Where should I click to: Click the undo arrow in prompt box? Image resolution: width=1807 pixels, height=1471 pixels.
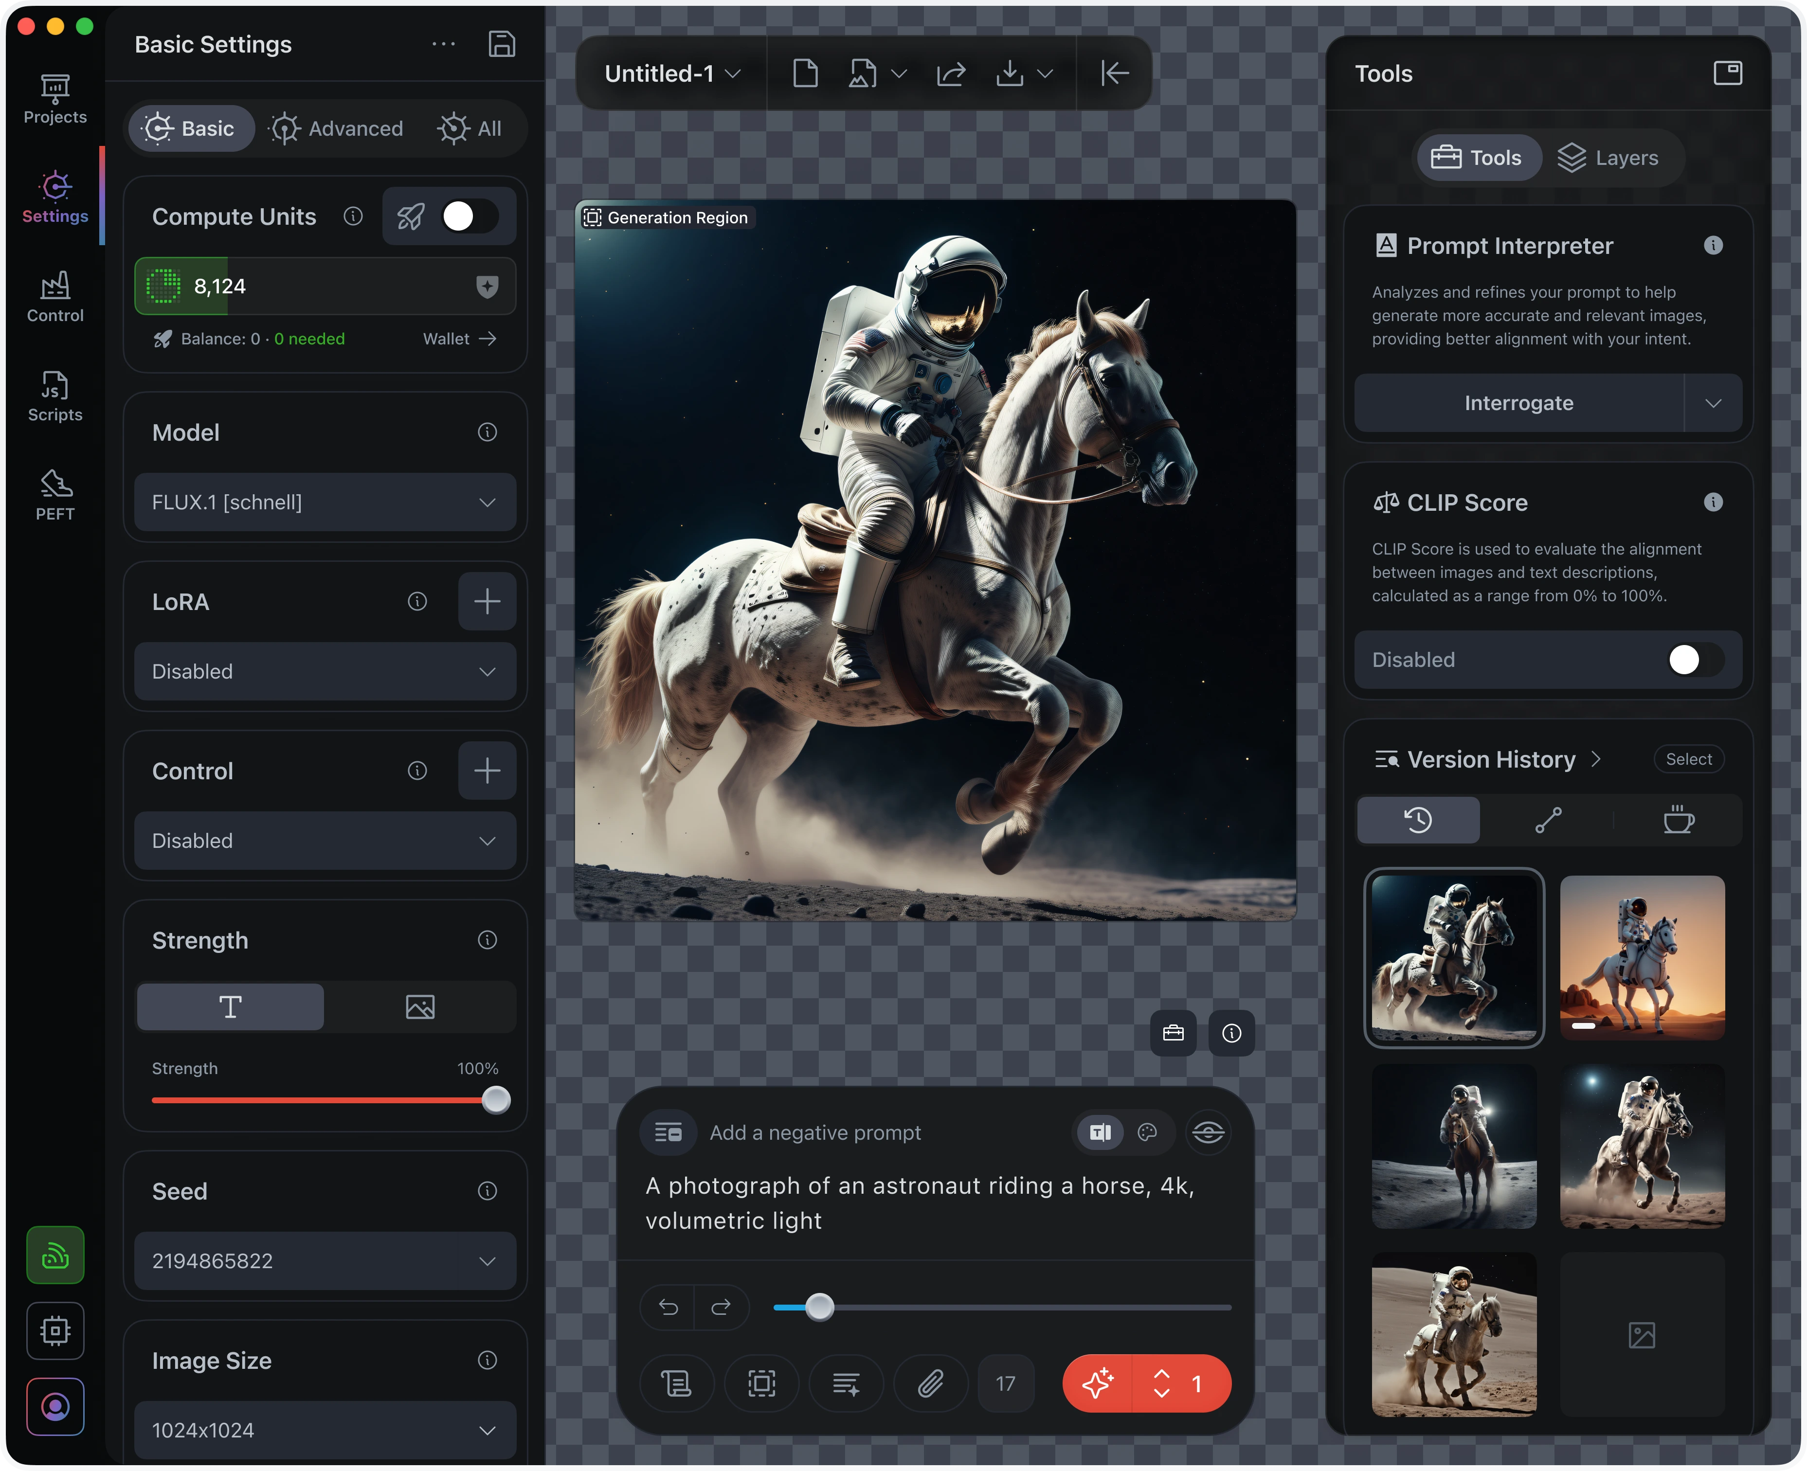pyautogui.click(x=668, y=1308)
